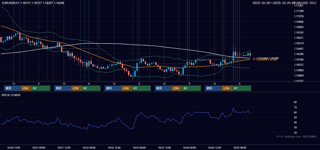
Task: Click the 10/25 00:00 date label
Action: [x=240, y=147]
